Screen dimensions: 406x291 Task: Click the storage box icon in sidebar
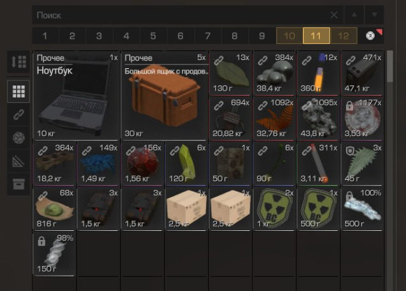19,184
